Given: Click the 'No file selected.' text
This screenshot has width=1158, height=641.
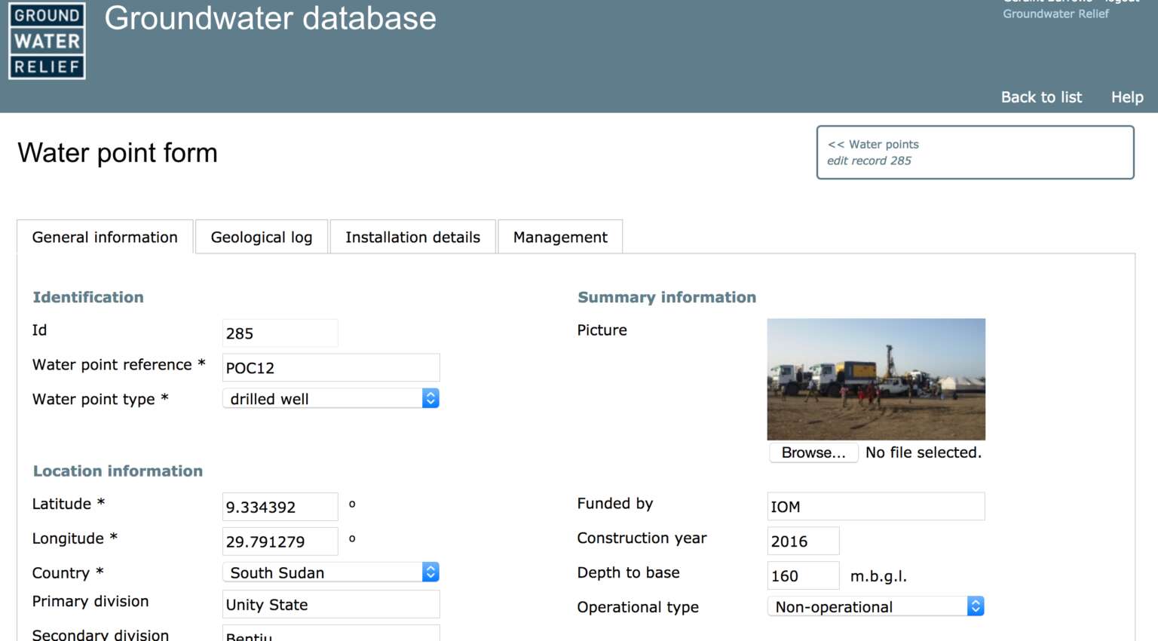Looking at the screenshot, I should pyautogui.click(x=924, y=452).
